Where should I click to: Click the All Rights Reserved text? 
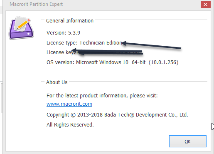point(70,125)
